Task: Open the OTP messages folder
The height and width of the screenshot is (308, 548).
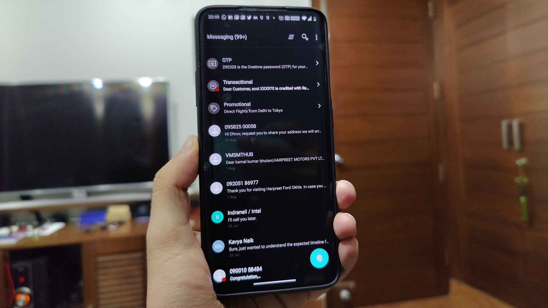Action: [263, 63]
